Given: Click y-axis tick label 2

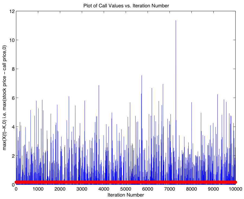Looking at the screenshot, I should pos(12,156).
